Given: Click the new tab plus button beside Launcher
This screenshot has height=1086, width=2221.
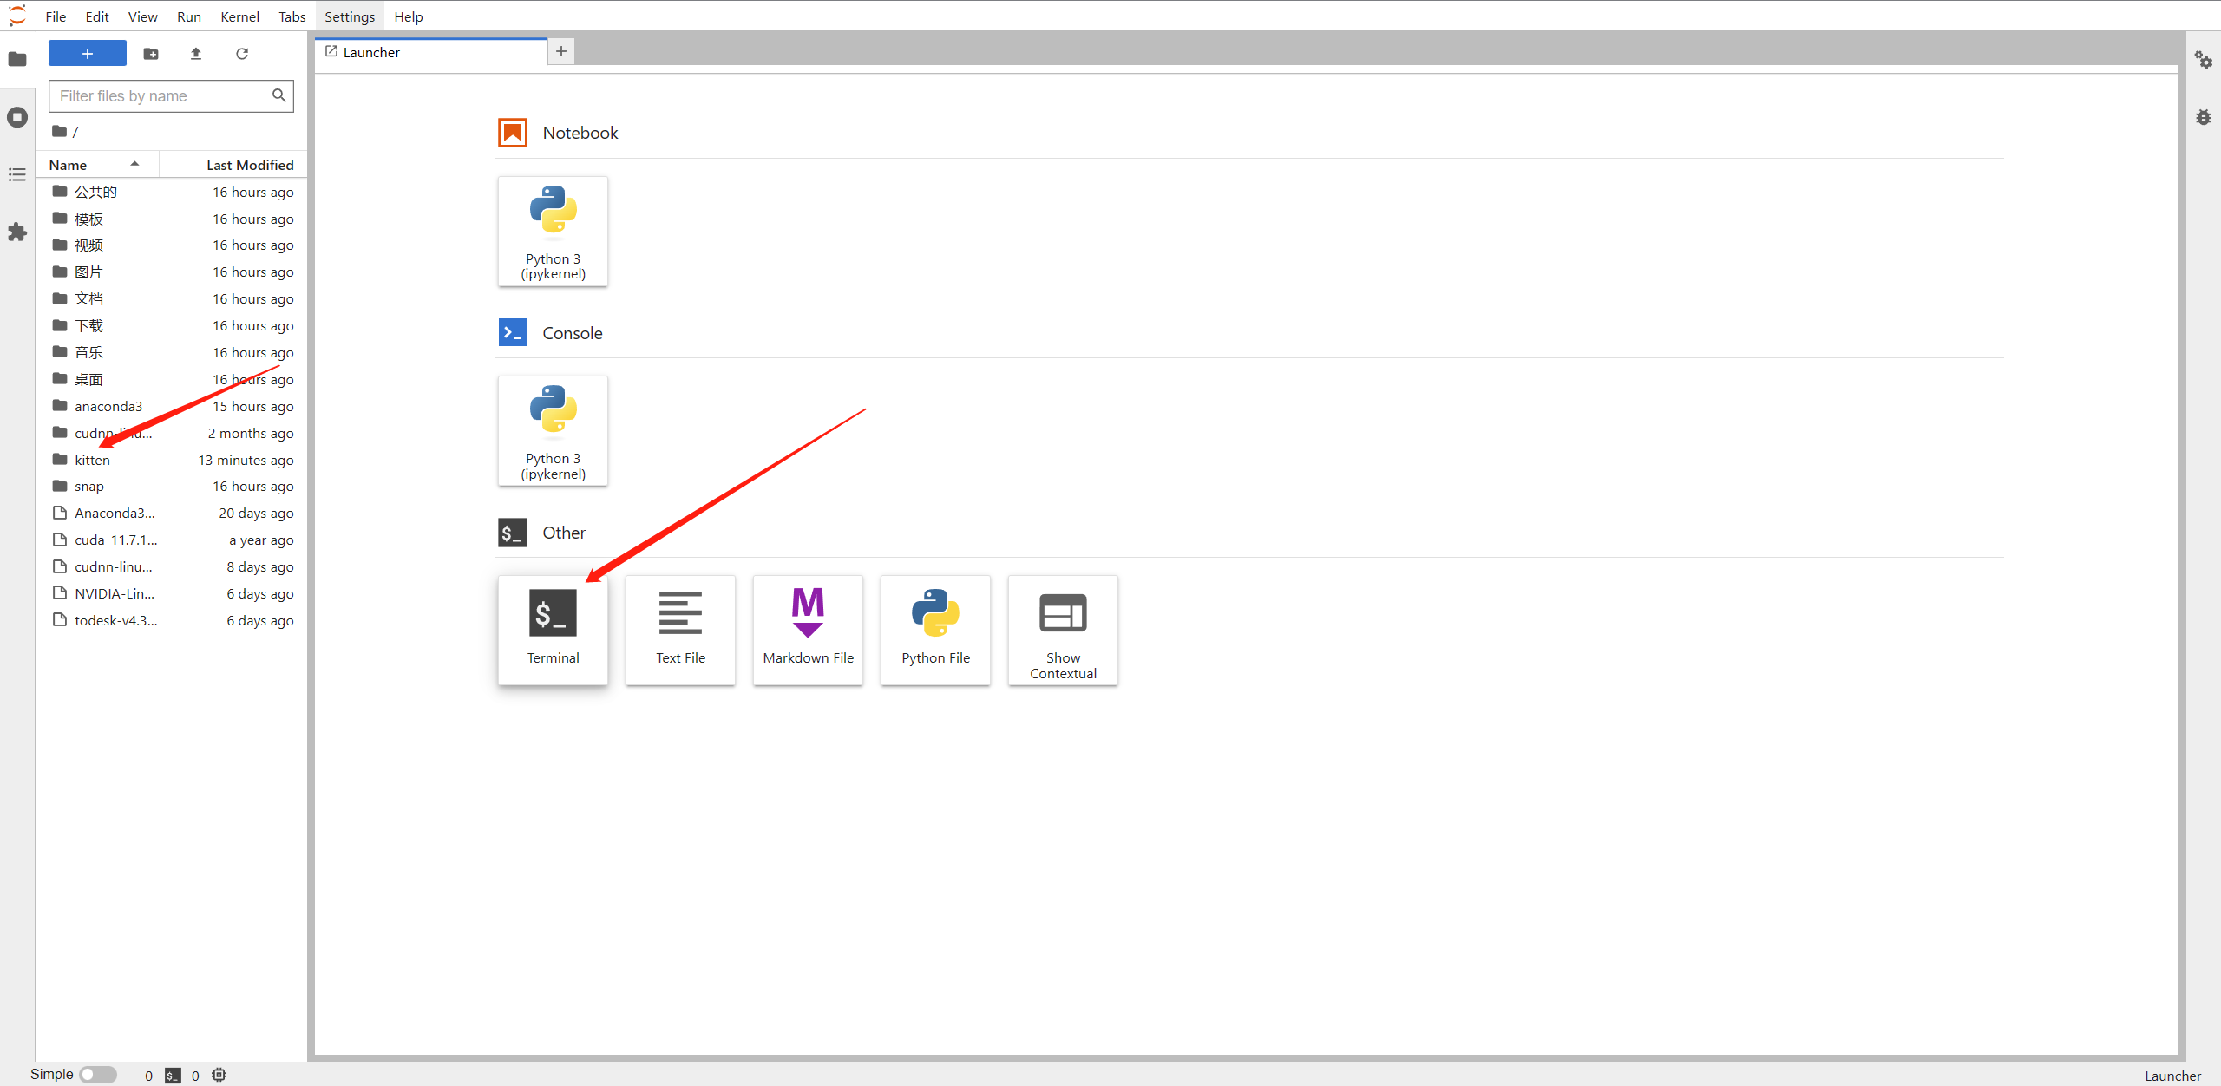Looking at the screenshot, I should pyautogui.click(x=561, y=52).
